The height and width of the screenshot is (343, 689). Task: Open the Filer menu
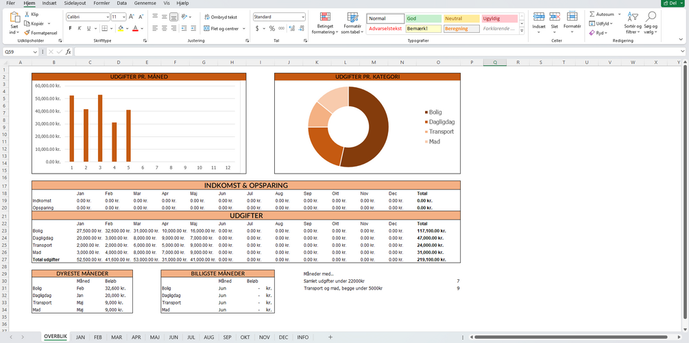pos(10,3)
